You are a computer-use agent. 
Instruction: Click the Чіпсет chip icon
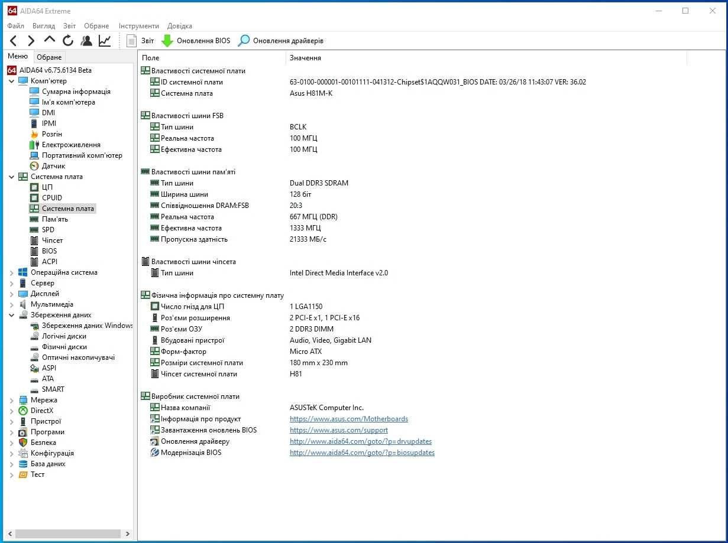pos(34,240)
